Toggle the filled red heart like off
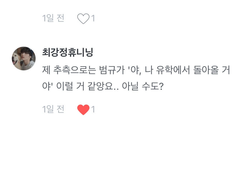This screenshot has width=233, height=174. tap(83, 110)
